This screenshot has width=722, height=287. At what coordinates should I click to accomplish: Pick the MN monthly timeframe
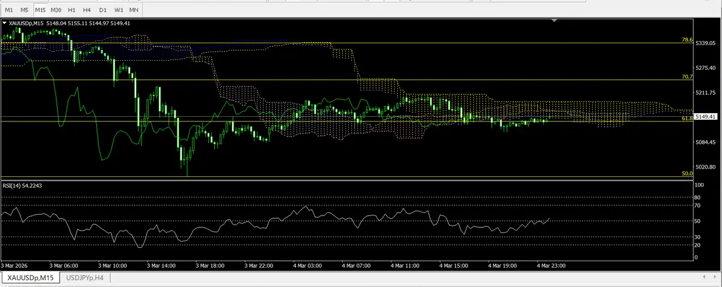pos(134,10)
